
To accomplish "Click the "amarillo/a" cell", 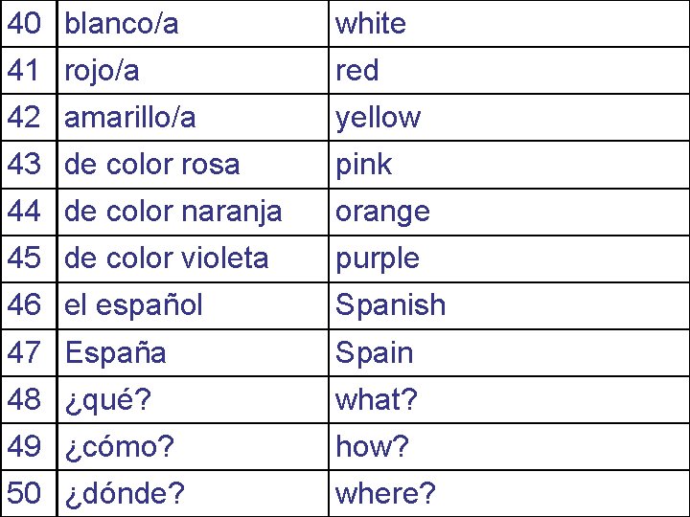I will (x=130, y=118).
